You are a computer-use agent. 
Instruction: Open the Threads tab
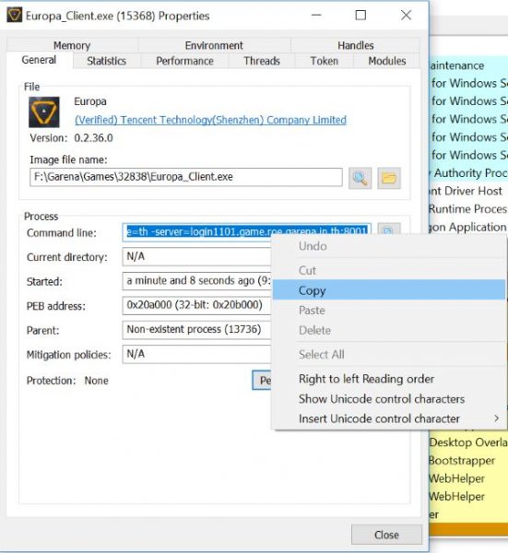click(x=262, y=61)
